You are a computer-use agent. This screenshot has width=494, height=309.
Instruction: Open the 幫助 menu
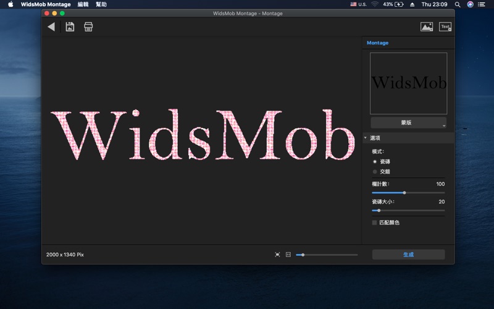pyautogui.click(x=101, y=4)
